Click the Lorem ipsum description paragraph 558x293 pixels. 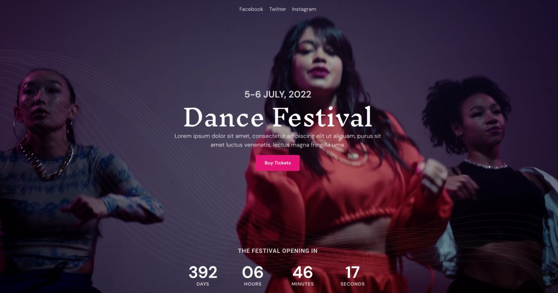(x=278, y=140)
